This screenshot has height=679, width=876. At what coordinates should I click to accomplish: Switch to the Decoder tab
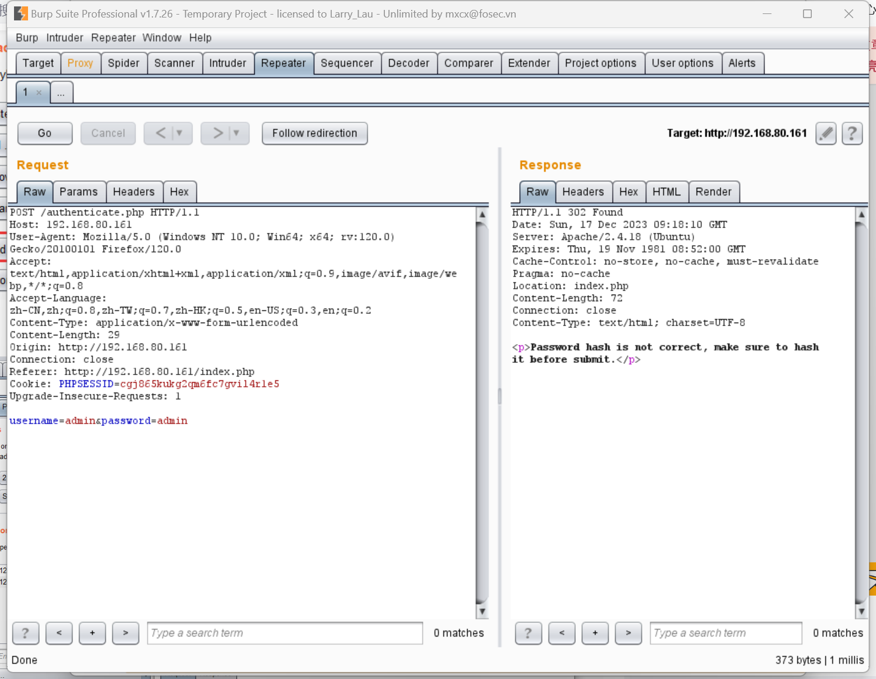pos(409,63)
